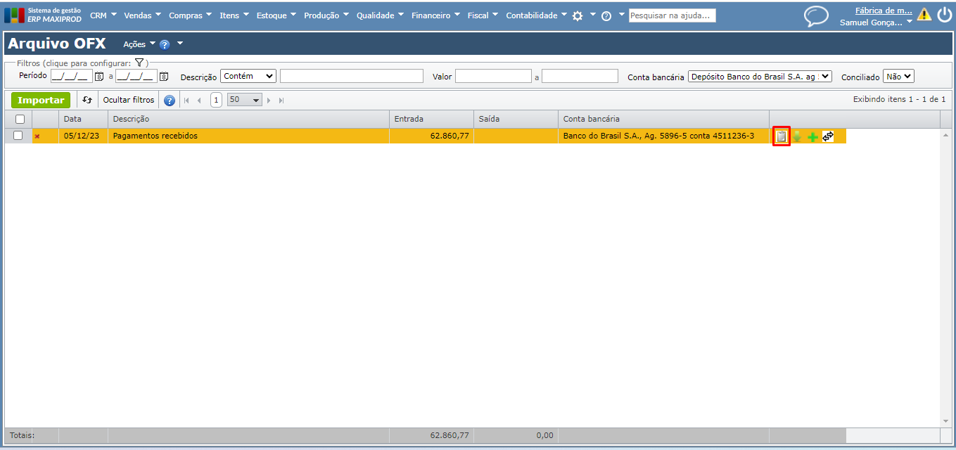
Task: Expand the arrow beside the top help icon
Action: coord(621,14)
